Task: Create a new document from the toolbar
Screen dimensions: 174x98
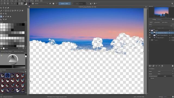Action: point(2,4)
